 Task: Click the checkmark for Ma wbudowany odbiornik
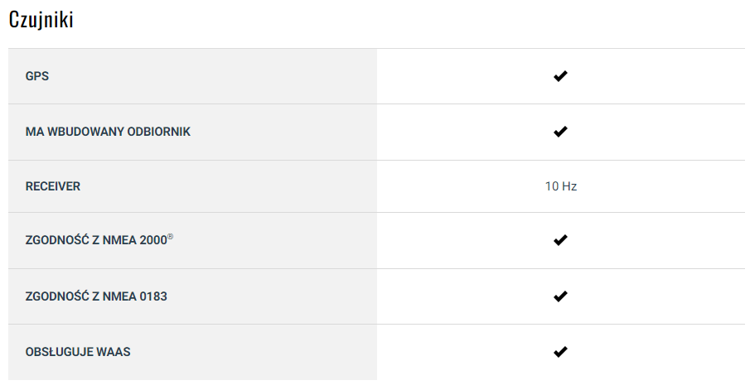[x=560, y=132]
